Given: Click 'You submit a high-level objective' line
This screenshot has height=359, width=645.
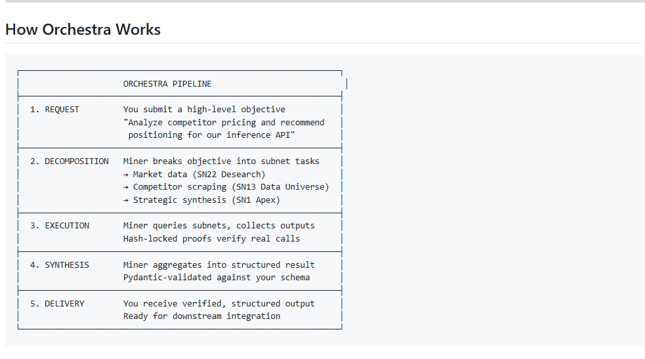Looking at the screenshot, I should [x=204, y=110].
